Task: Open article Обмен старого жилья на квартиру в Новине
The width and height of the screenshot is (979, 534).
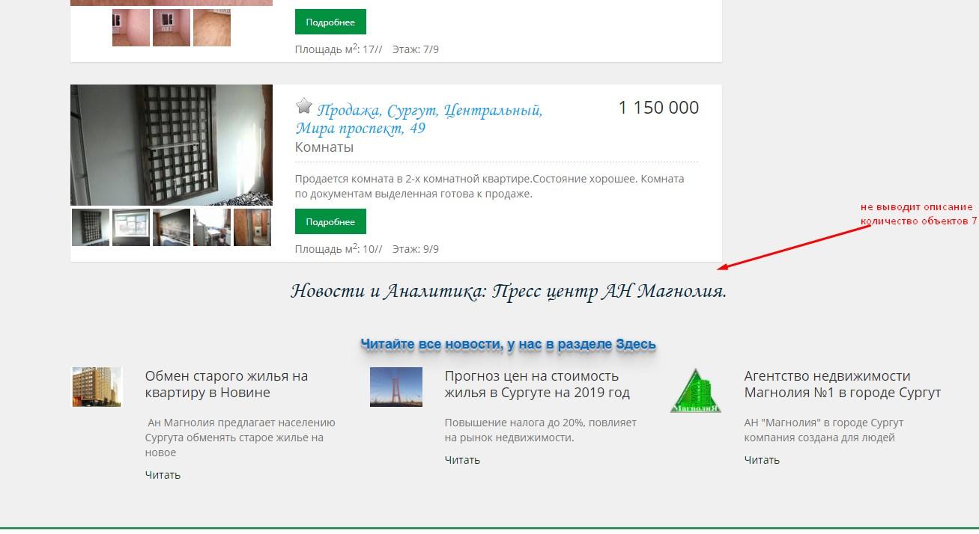Action: (x=227, y=384)
